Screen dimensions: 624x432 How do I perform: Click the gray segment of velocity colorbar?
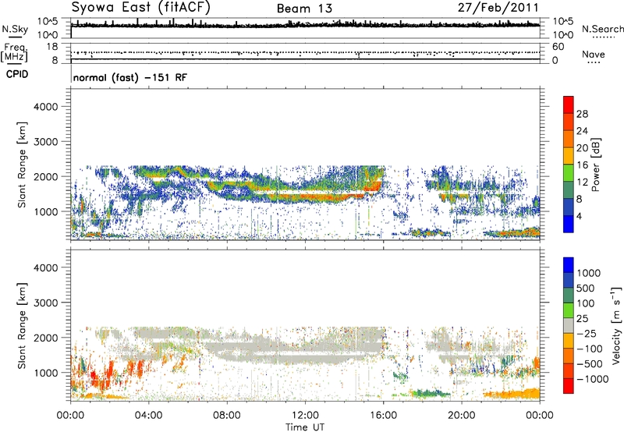569,325
